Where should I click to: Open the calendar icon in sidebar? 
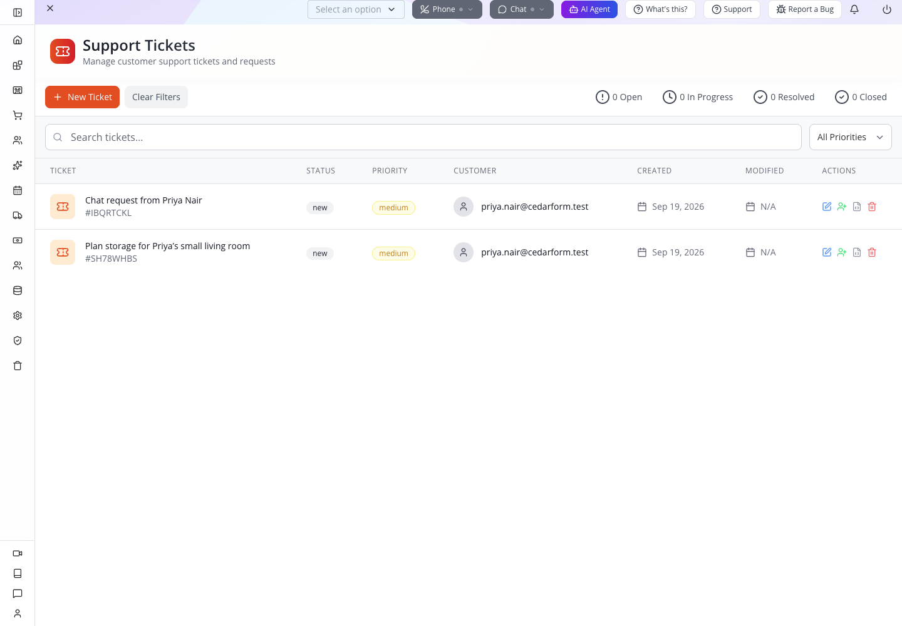[x=18, y=190]
